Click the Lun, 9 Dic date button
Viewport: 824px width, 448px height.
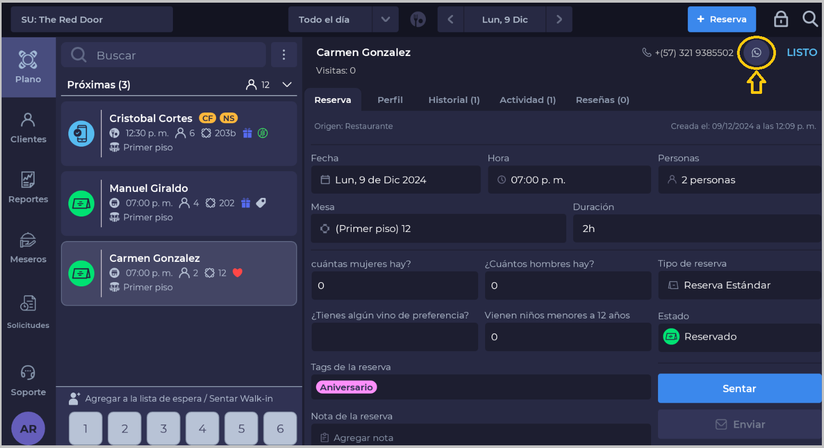pyautogui.click(x=505, y=20)
